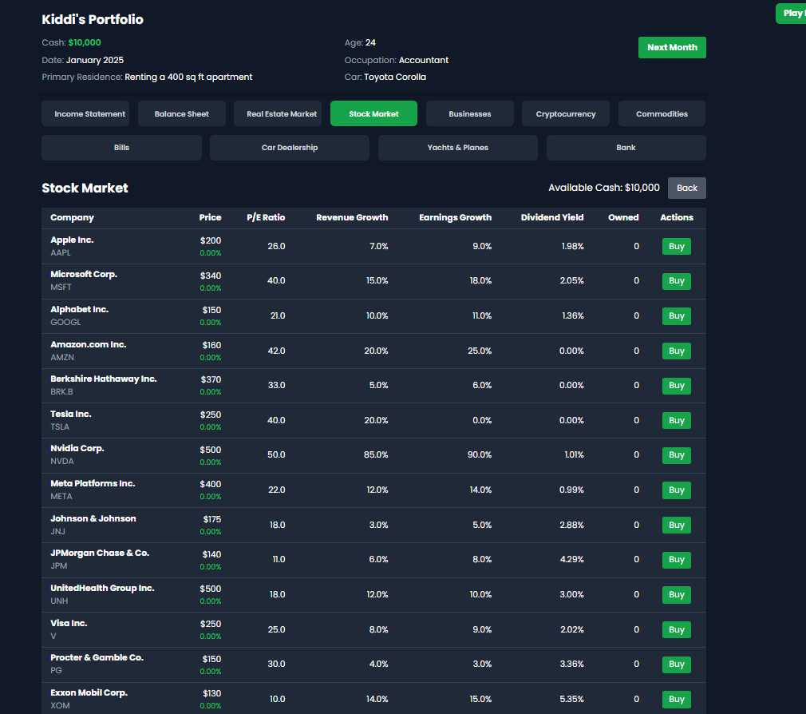Click the Toyota Corolla car text

click(395, 77)
